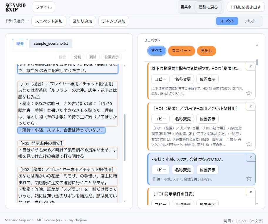Image resolution: width=268 pixels, height=224 pixels.
Task: Activate the スニペット view toggle
Action: click(227, 21)
